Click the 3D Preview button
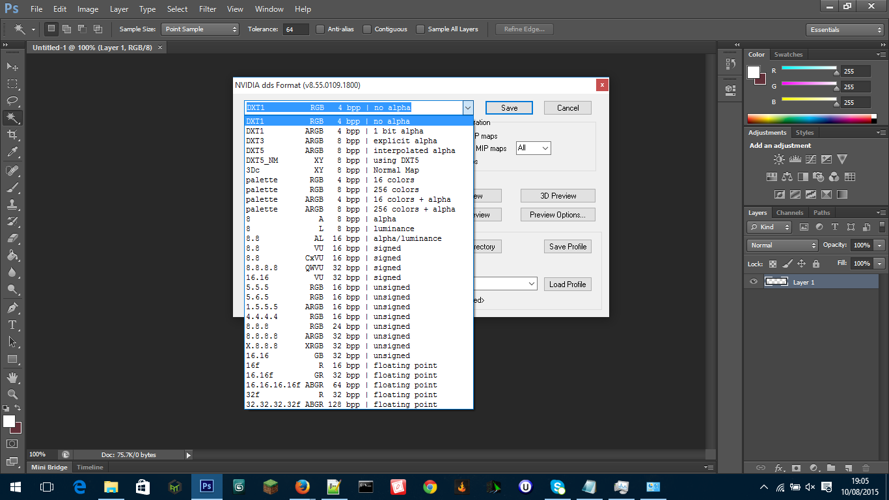The image size is (889, 500). pos(558,196)
